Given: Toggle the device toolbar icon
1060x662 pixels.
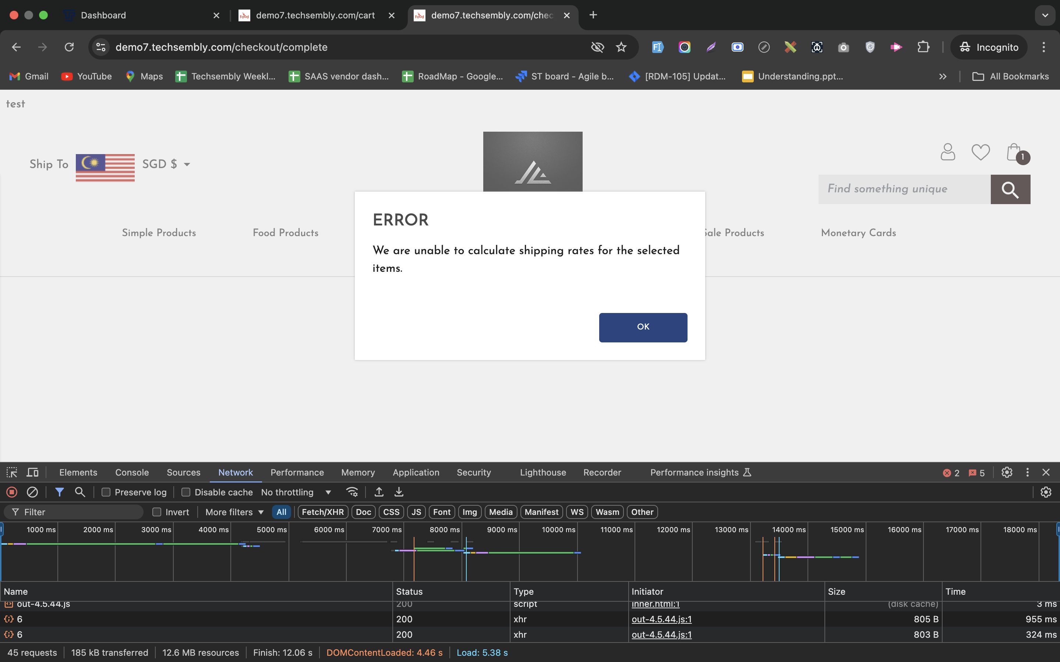Looking at the screenshot, I should tap(33, 473).
